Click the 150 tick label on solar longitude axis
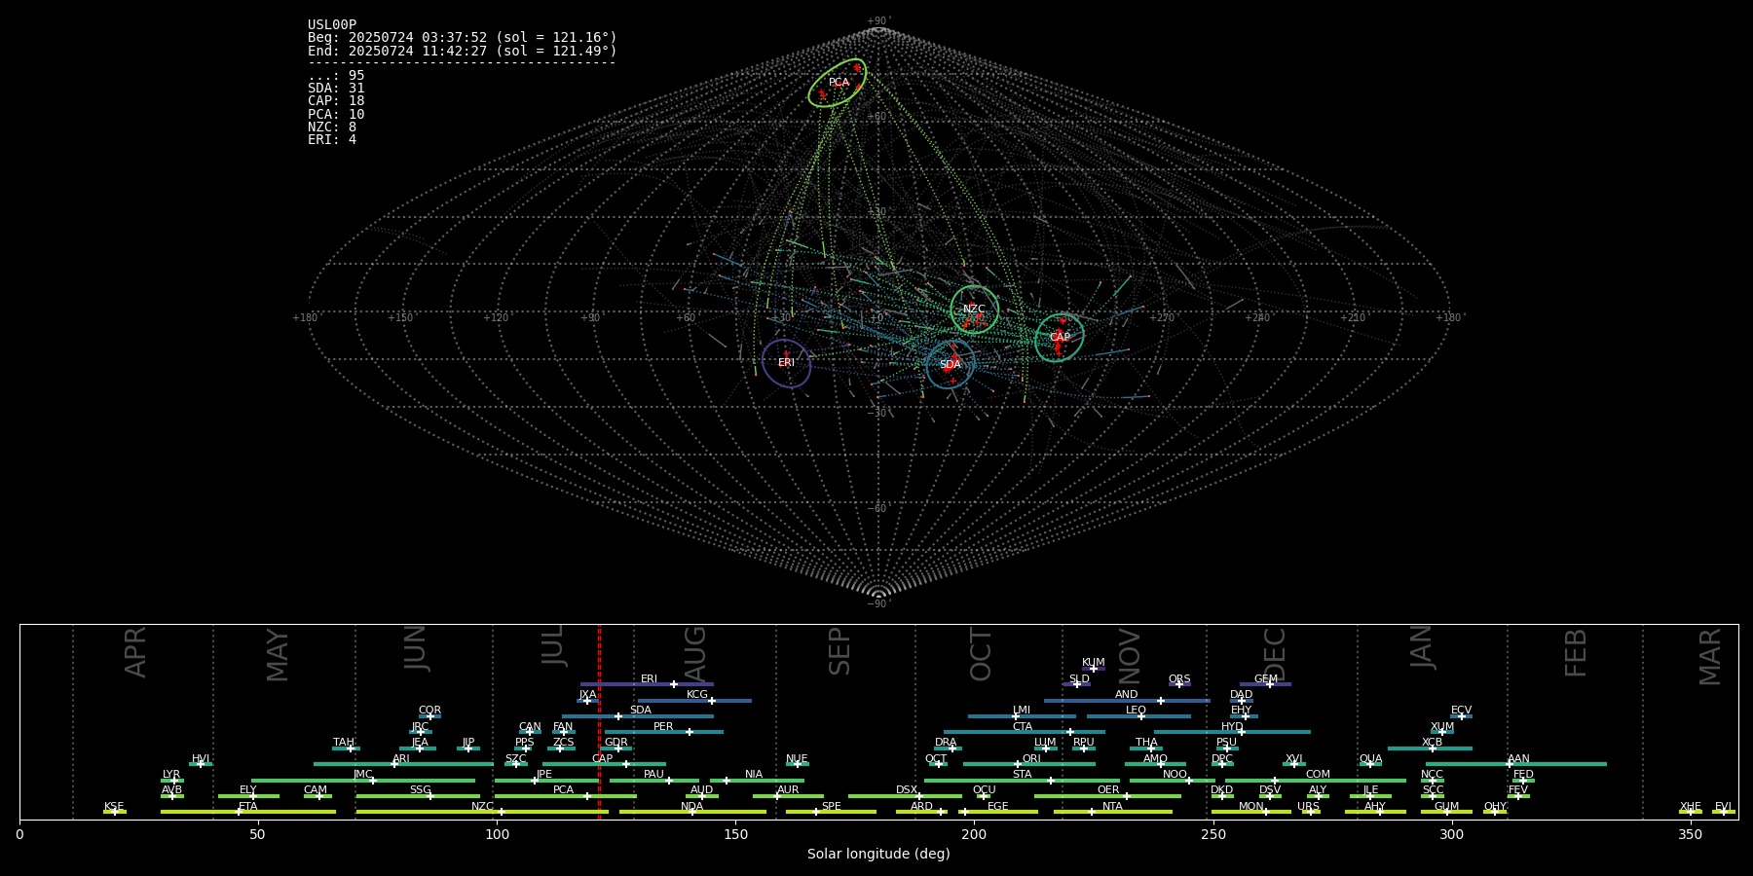The height and width of the screenshot is (876, 1753). (735, 835)
